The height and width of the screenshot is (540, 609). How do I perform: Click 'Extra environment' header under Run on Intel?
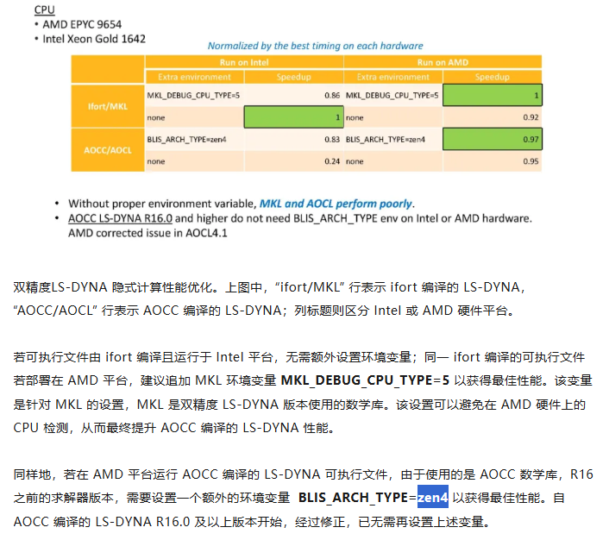(x=194, y=77)
